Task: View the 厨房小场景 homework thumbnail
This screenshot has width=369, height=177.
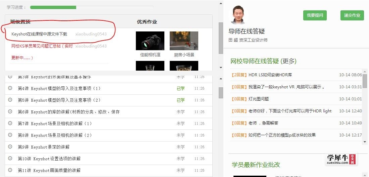Action: click(x=184, y=41)
